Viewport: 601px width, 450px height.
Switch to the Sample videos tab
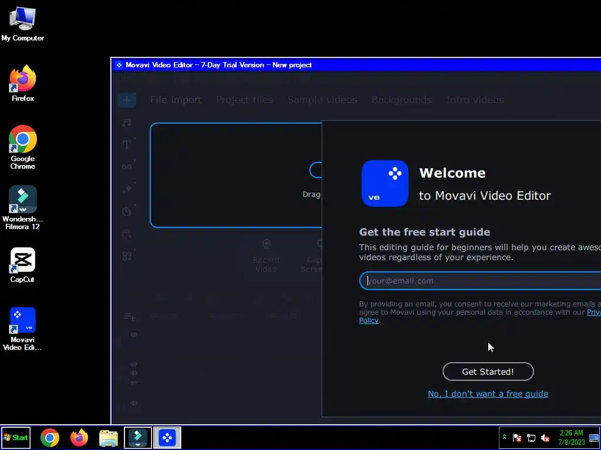[322, 100]
